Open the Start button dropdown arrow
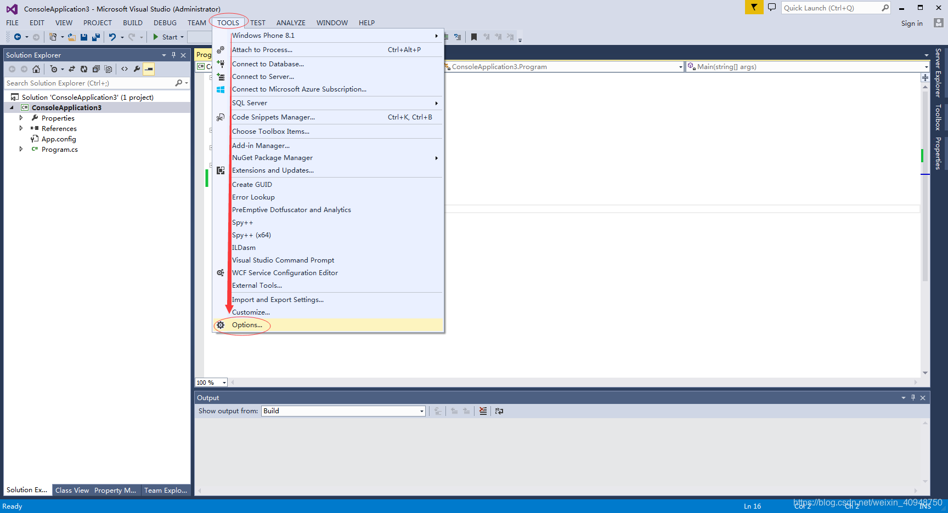Viewport: 948px width, 513px height. pos(182,37)
